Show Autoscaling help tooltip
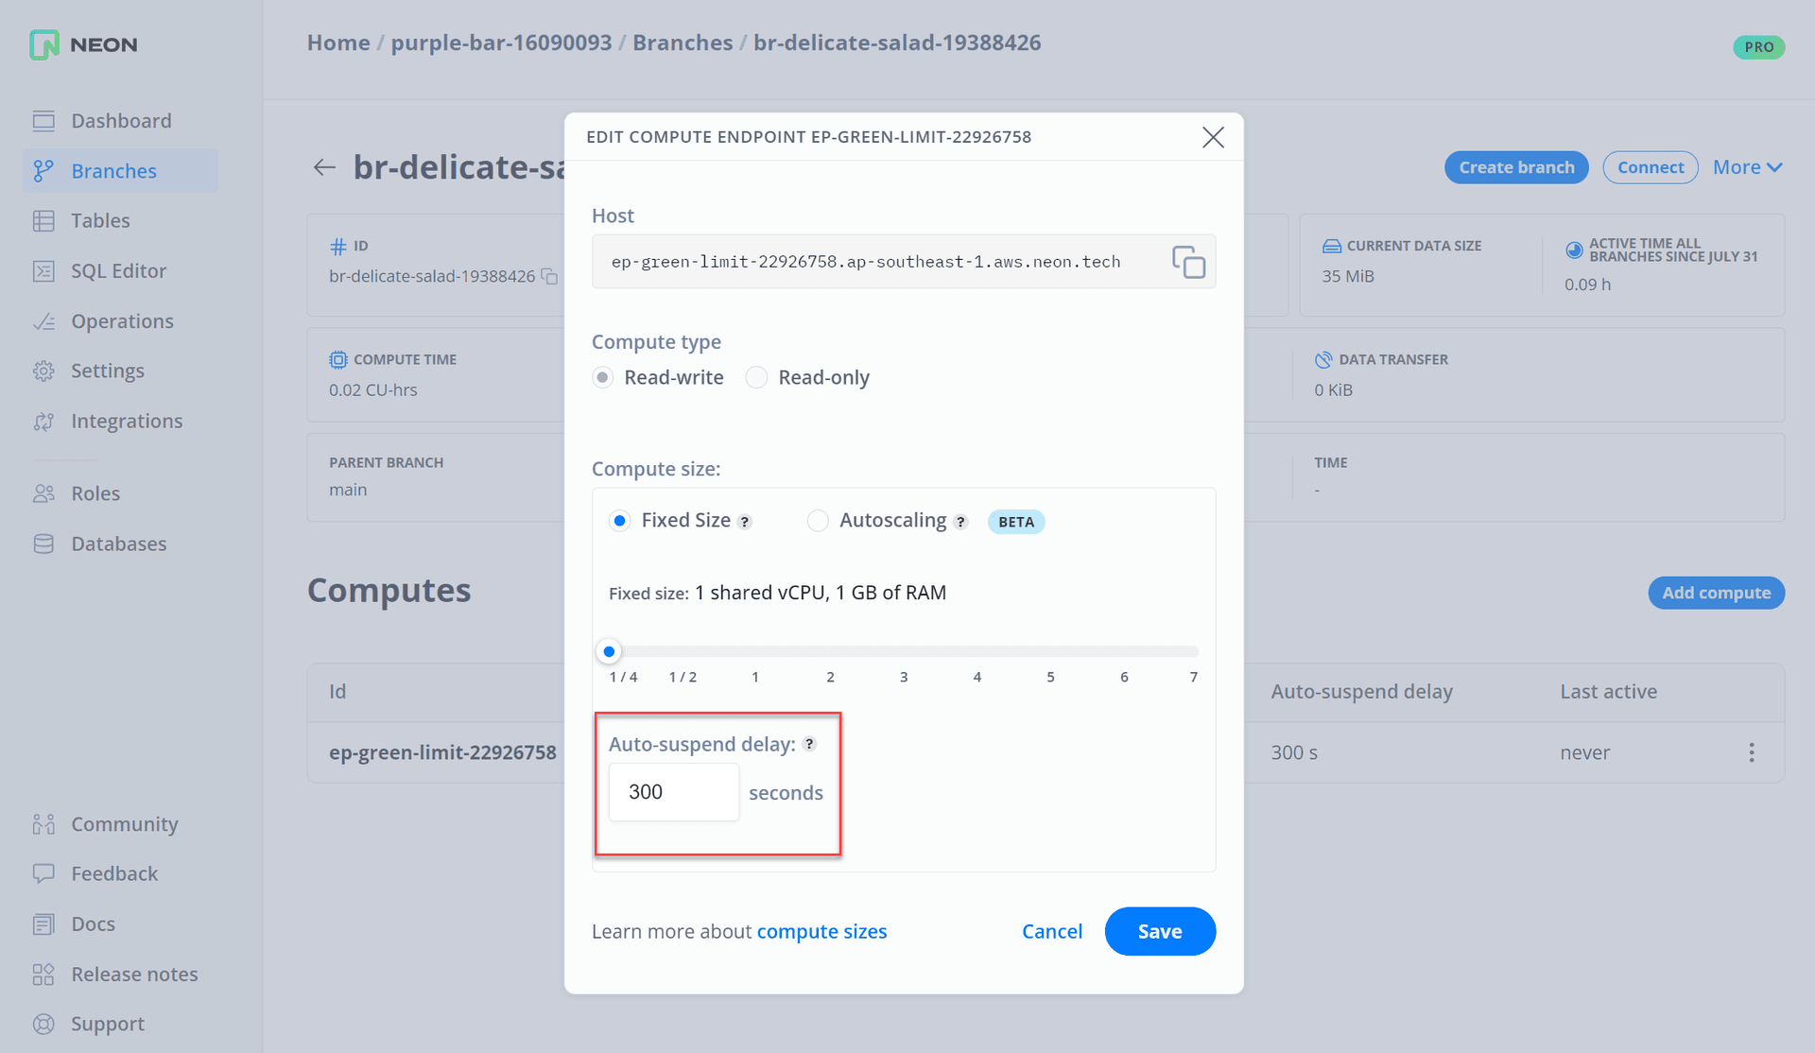This screenshot has height=1053, width=1815. coord(960,522)
